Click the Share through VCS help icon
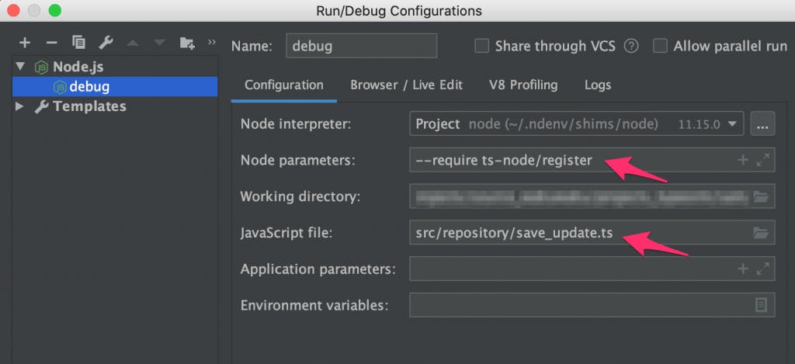The image size is (795, 364). (631, 46)
